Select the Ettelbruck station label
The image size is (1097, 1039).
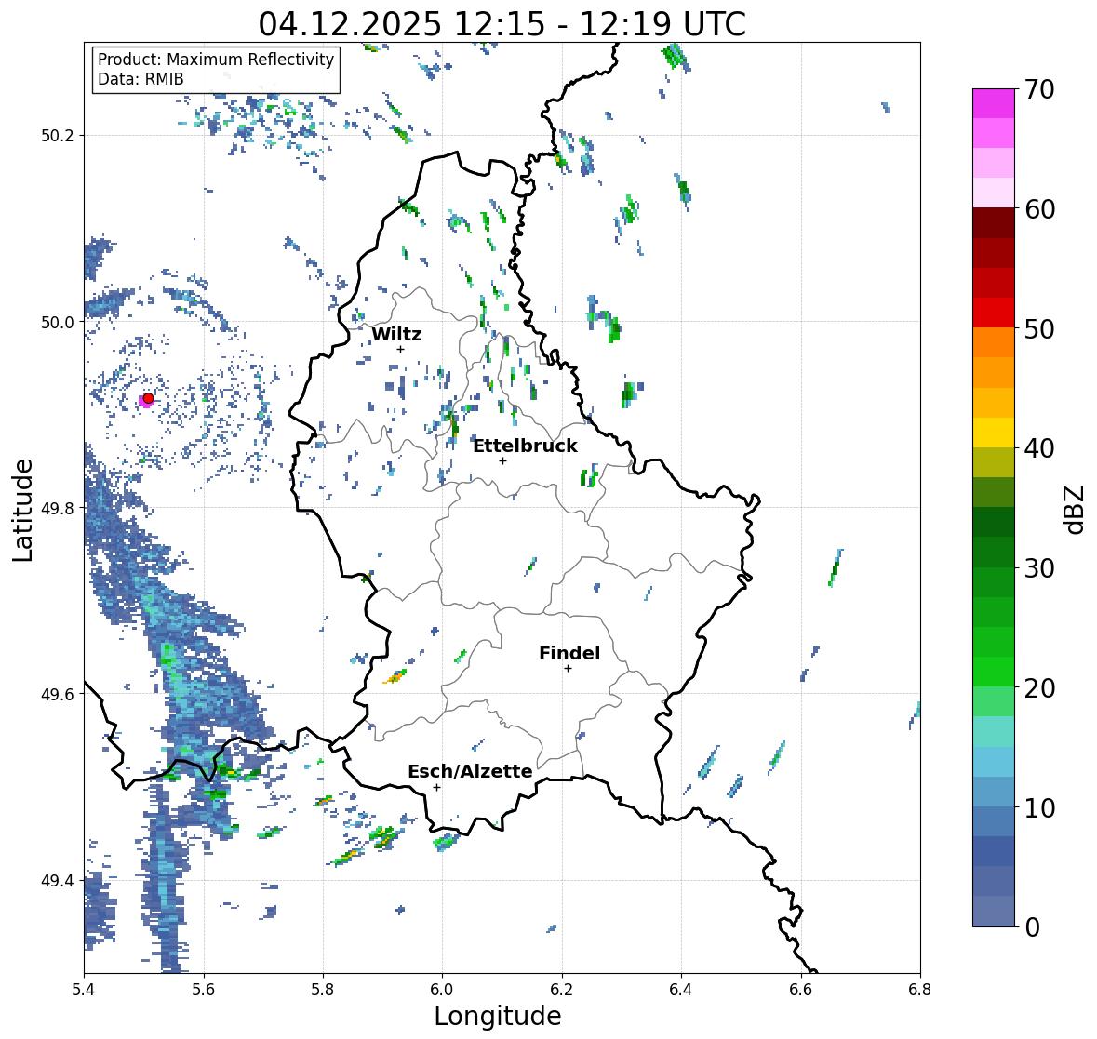[525, 446]
